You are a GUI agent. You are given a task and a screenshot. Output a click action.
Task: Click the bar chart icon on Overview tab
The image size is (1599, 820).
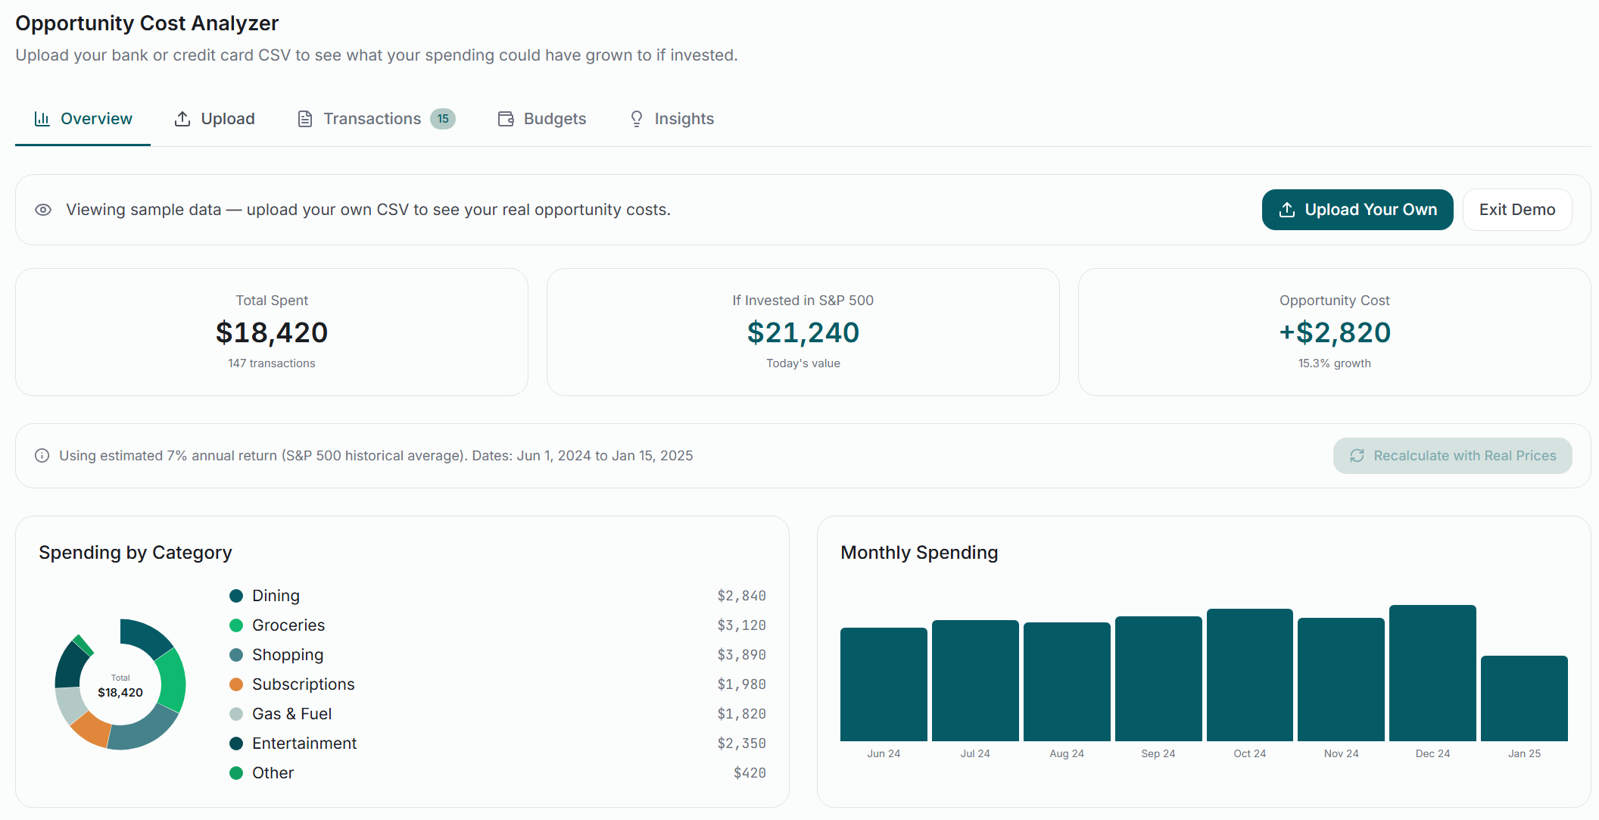[42, 119]
